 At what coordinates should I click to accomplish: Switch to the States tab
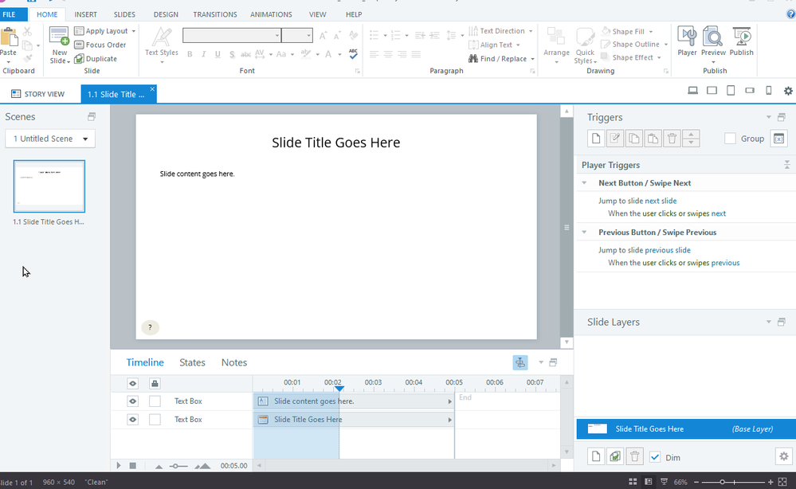point(192,362)
